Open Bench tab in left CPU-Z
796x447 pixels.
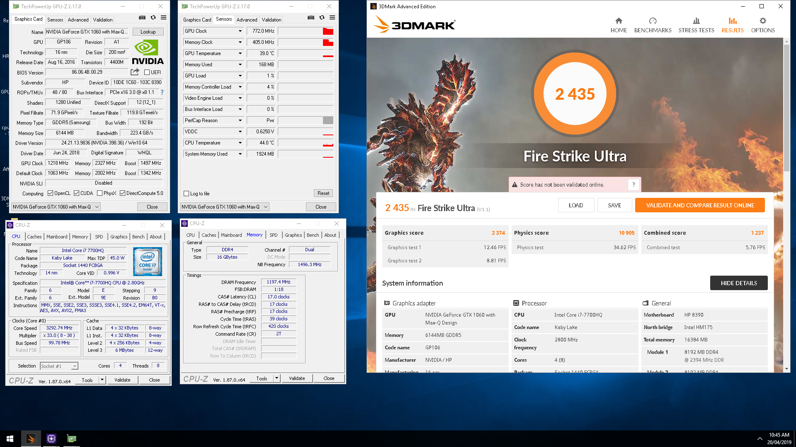138,237
